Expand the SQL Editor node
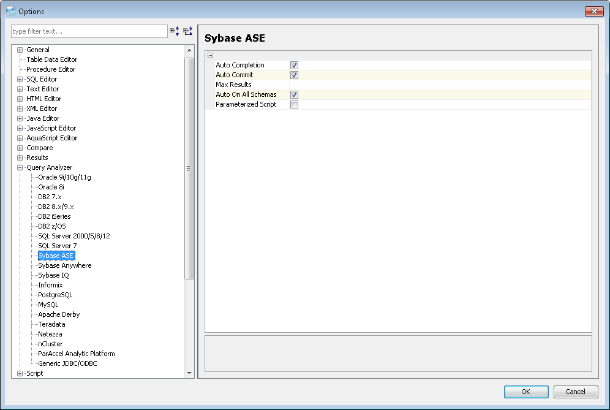Viewport: 610px width, 410px height. pyautogui.click(x=20, y=80)
